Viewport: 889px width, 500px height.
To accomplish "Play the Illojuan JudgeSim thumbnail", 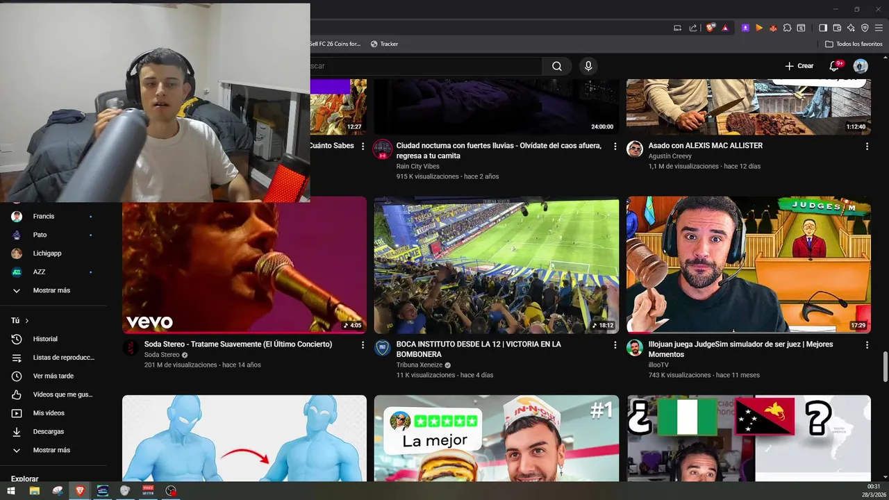I will (749, 265).
